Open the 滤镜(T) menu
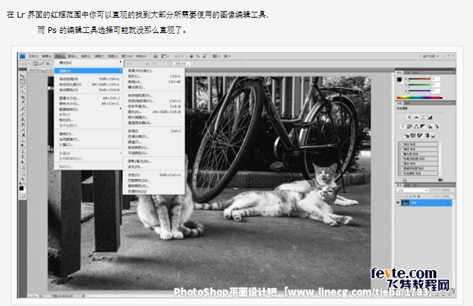This screenshot has width=473, height=306. [x=99, y=56]
